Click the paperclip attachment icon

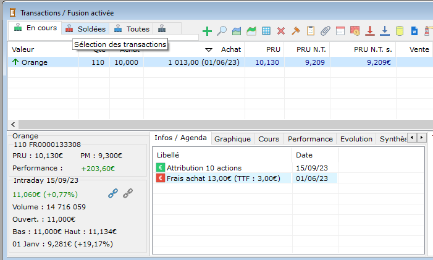326,31
